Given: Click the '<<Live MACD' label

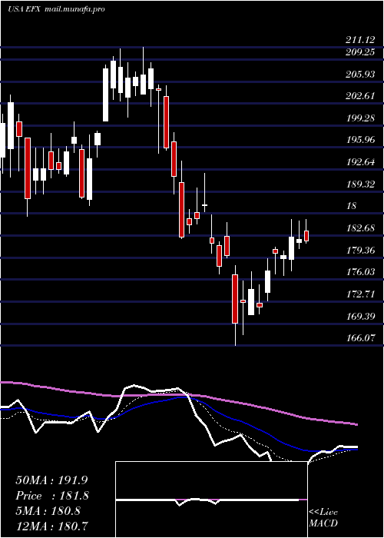Looking at the screenshot, I should pyautogui.click(x=323, y=518).
